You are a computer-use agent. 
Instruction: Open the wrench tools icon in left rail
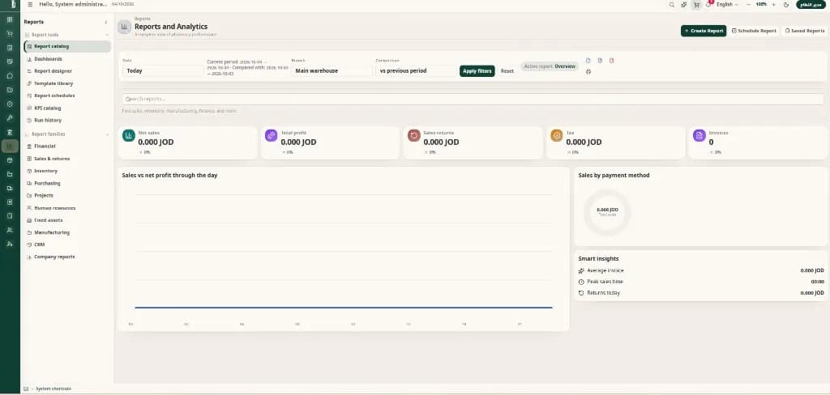coord(10,117)
